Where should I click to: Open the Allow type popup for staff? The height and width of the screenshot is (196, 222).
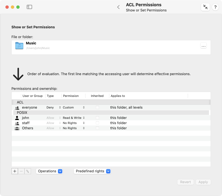click(54, 123)
